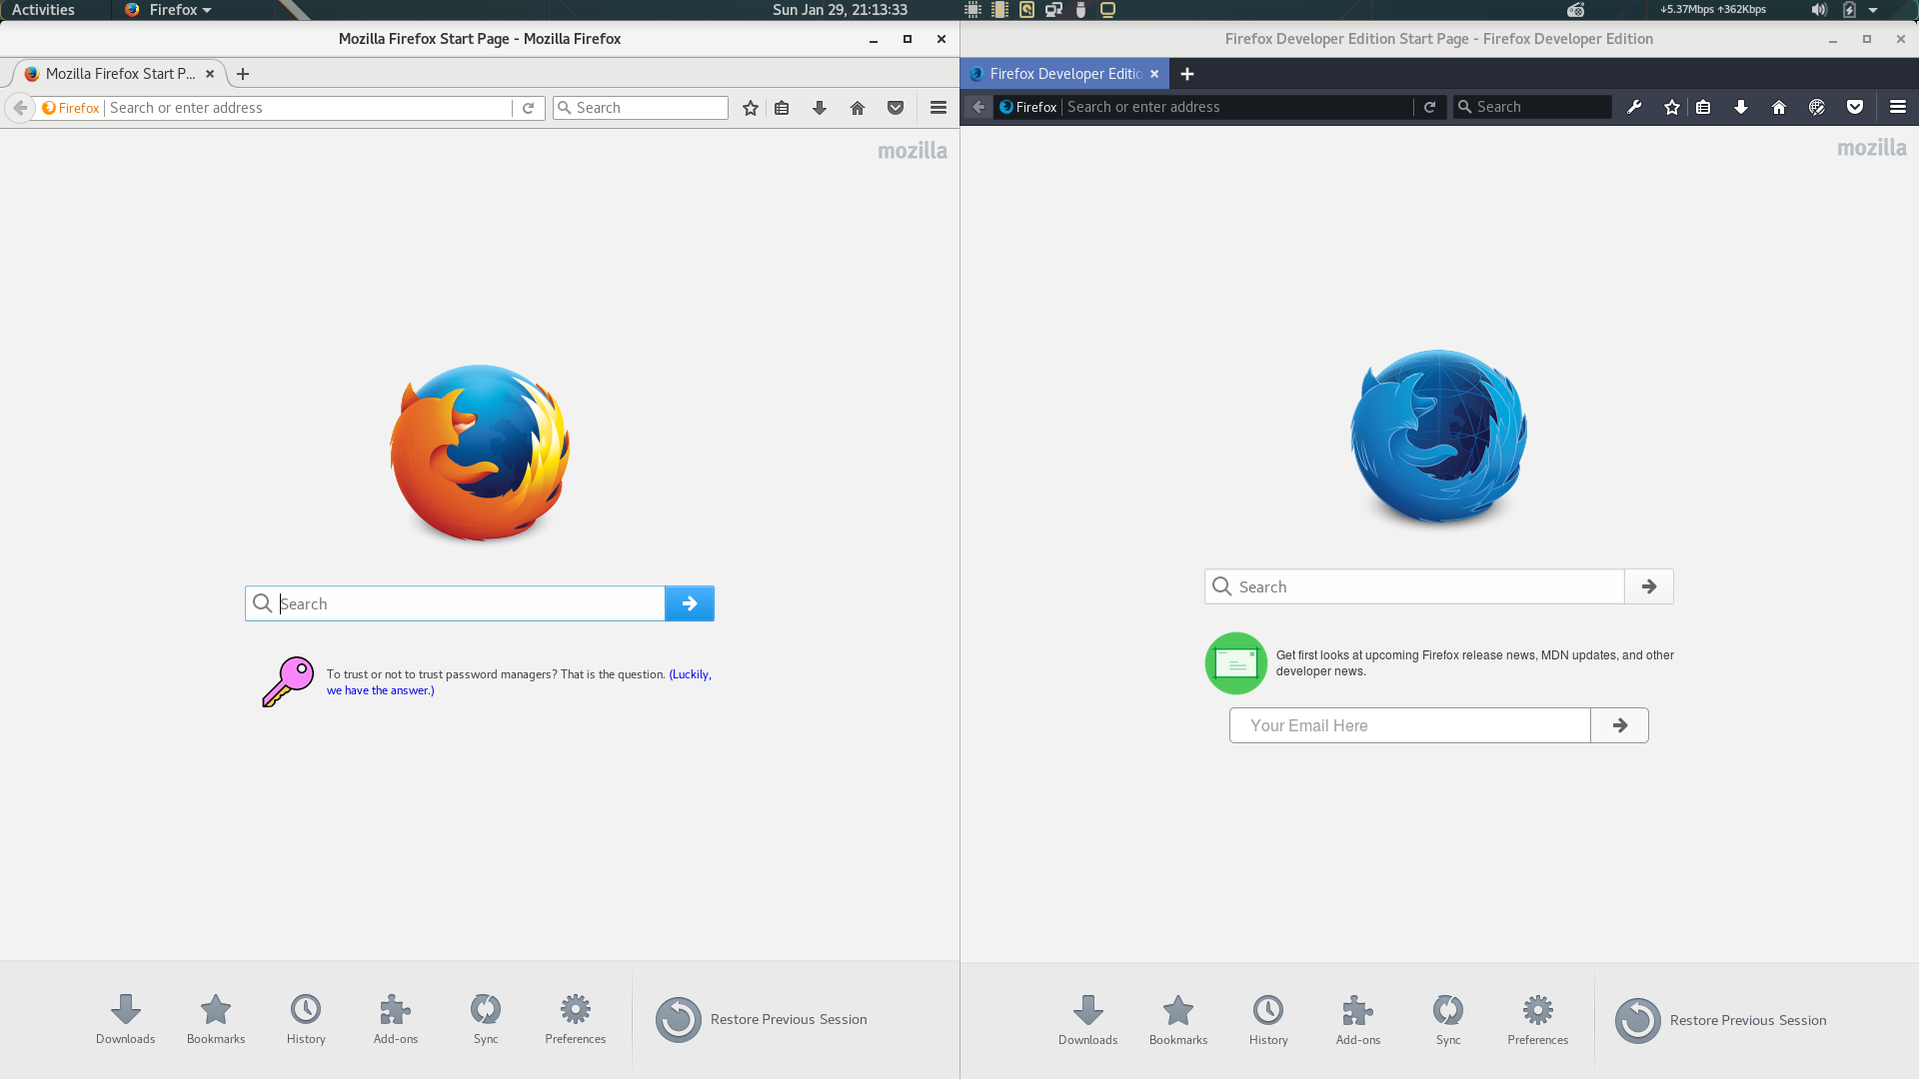Image resolution: width=1919 pixels, height=1079 pixels.
Task: Bookmark star in Developer Edition toolbar
Action: pos(1672,107)
